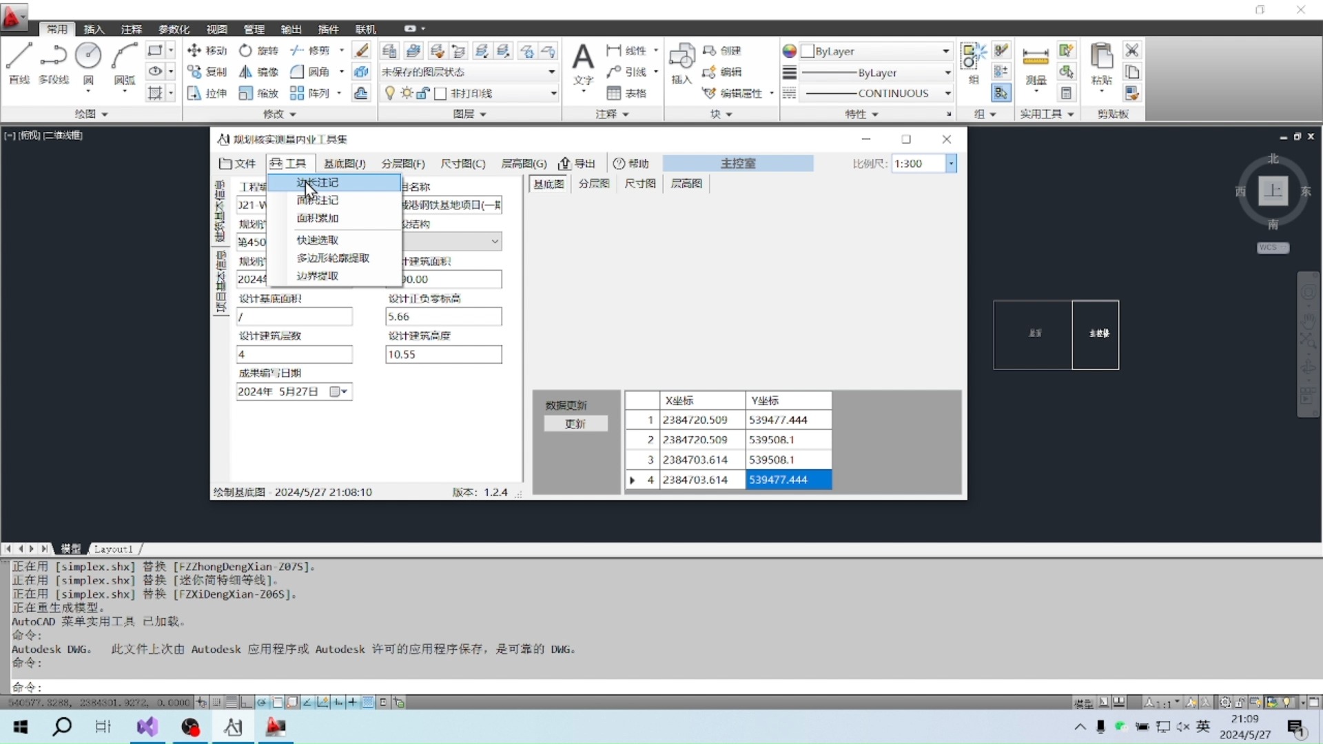
Task: Switch to the 分层图 tab
Action: (x=593, y=183)
